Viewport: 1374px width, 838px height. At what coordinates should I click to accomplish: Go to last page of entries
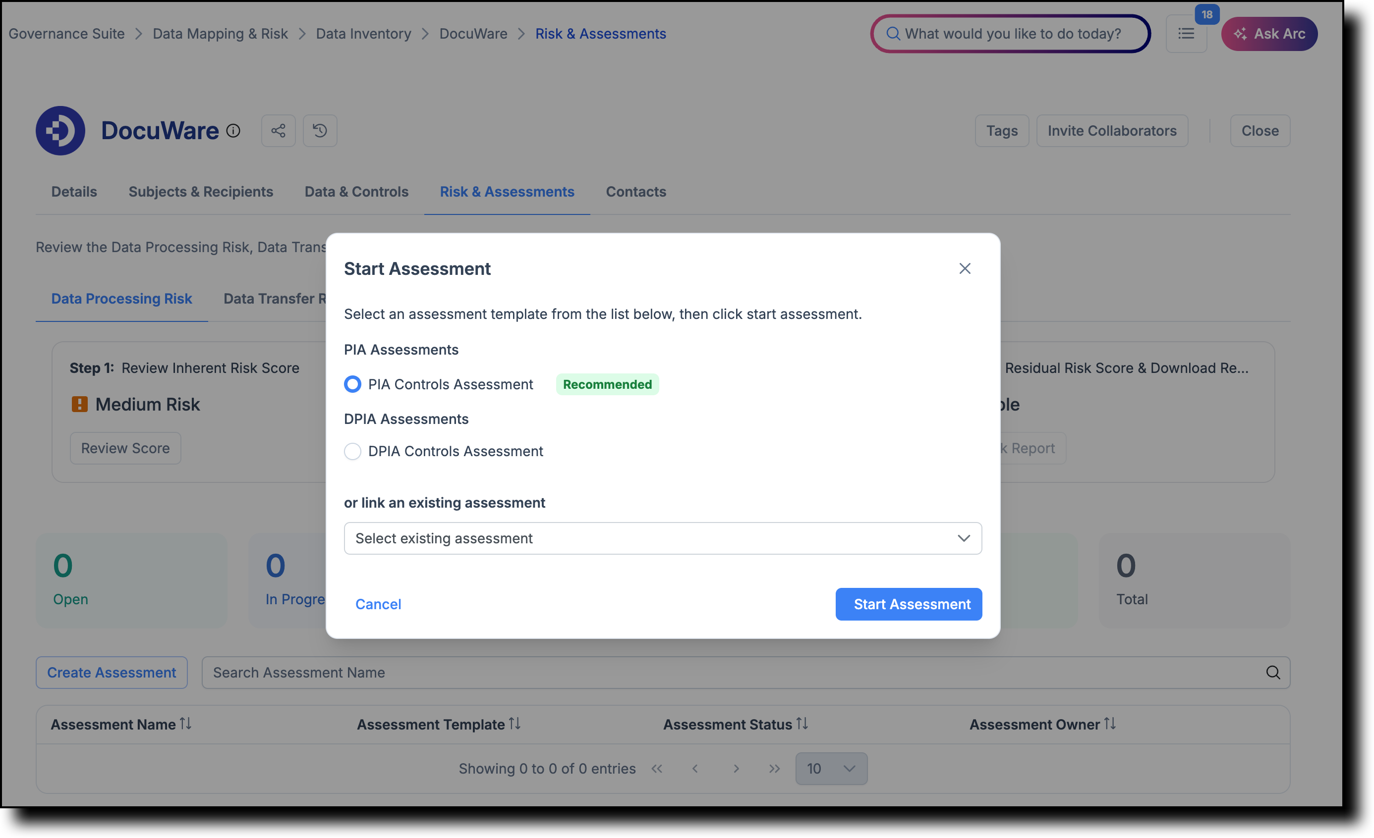pyautogui.click(x=774, y=769)
